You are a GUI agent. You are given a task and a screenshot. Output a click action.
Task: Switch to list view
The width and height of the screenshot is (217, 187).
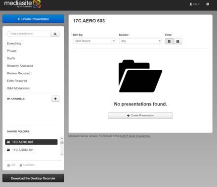(178, 41)
